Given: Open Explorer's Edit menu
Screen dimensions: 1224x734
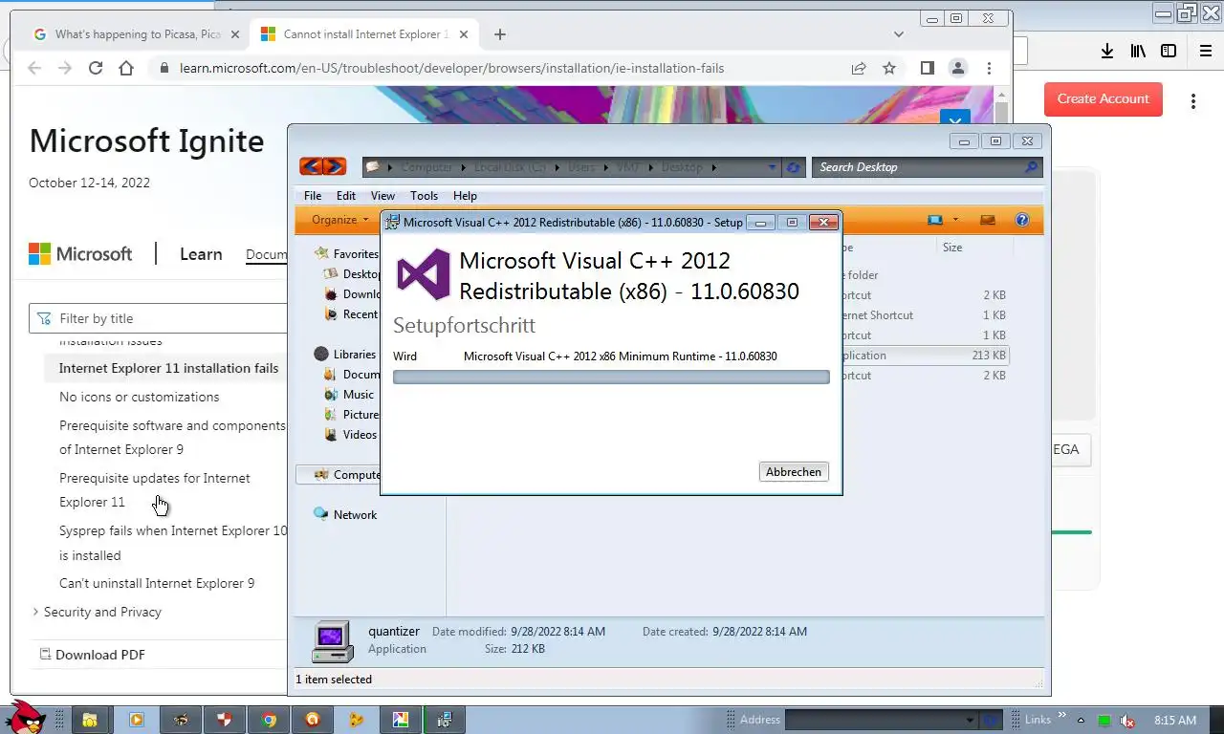Looking at the screenshot, I should click(346, 195).
